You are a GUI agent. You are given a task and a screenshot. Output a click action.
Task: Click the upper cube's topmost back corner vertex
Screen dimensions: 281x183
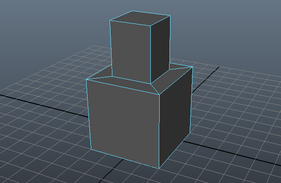click(132, 11)
